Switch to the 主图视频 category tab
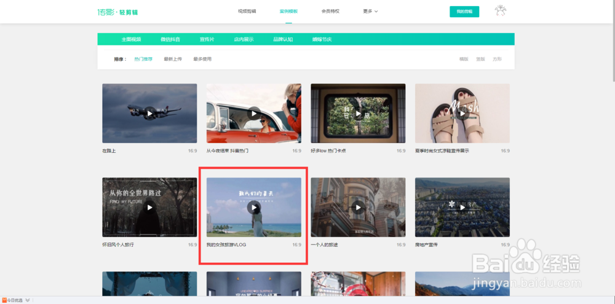The height and width of the screenshot is (304, 615). (131, 39)
